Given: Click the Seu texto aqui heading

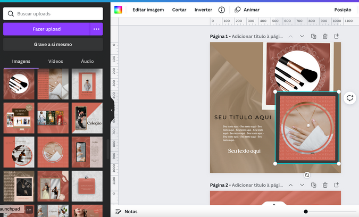Looking at the screenshot, I should click(244, 151).
